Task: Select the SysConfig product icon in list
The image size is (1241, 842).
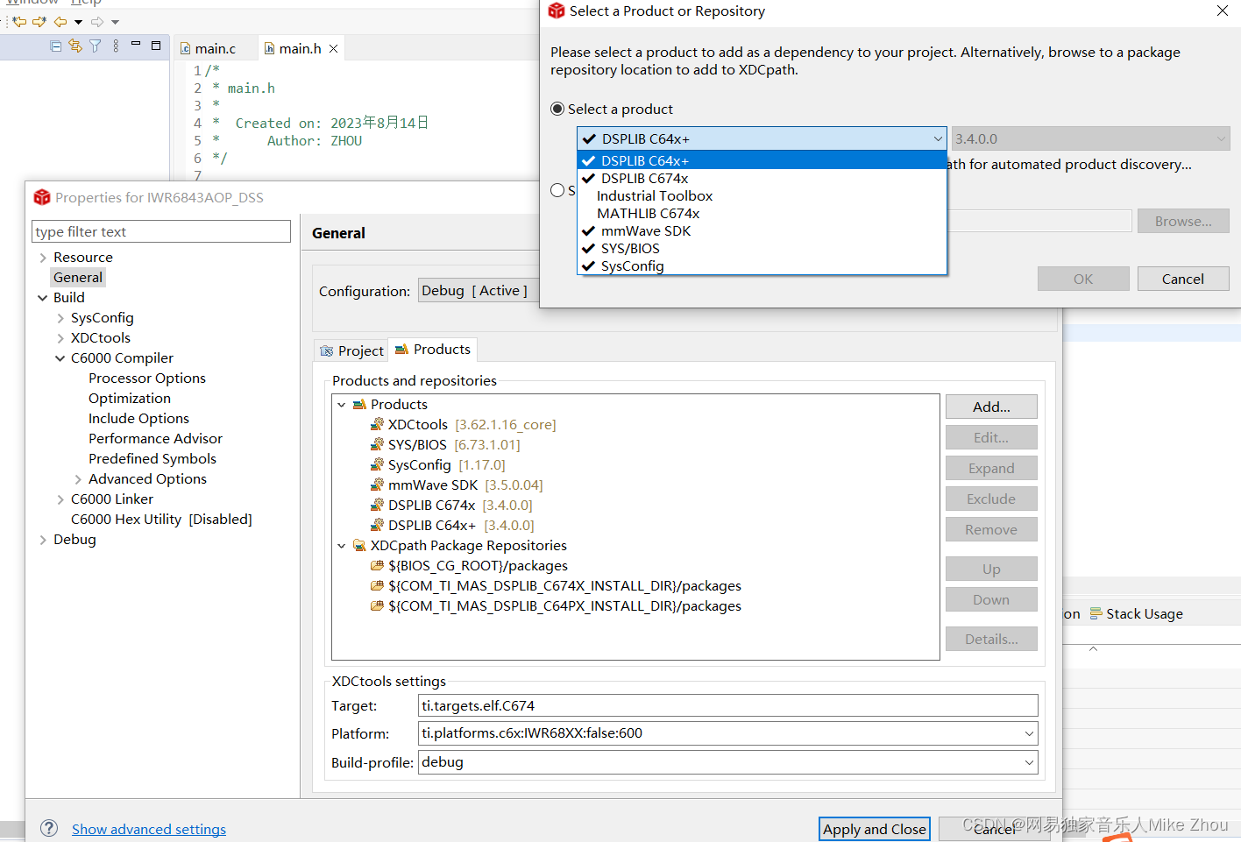Action: click(x=377, y=465)
